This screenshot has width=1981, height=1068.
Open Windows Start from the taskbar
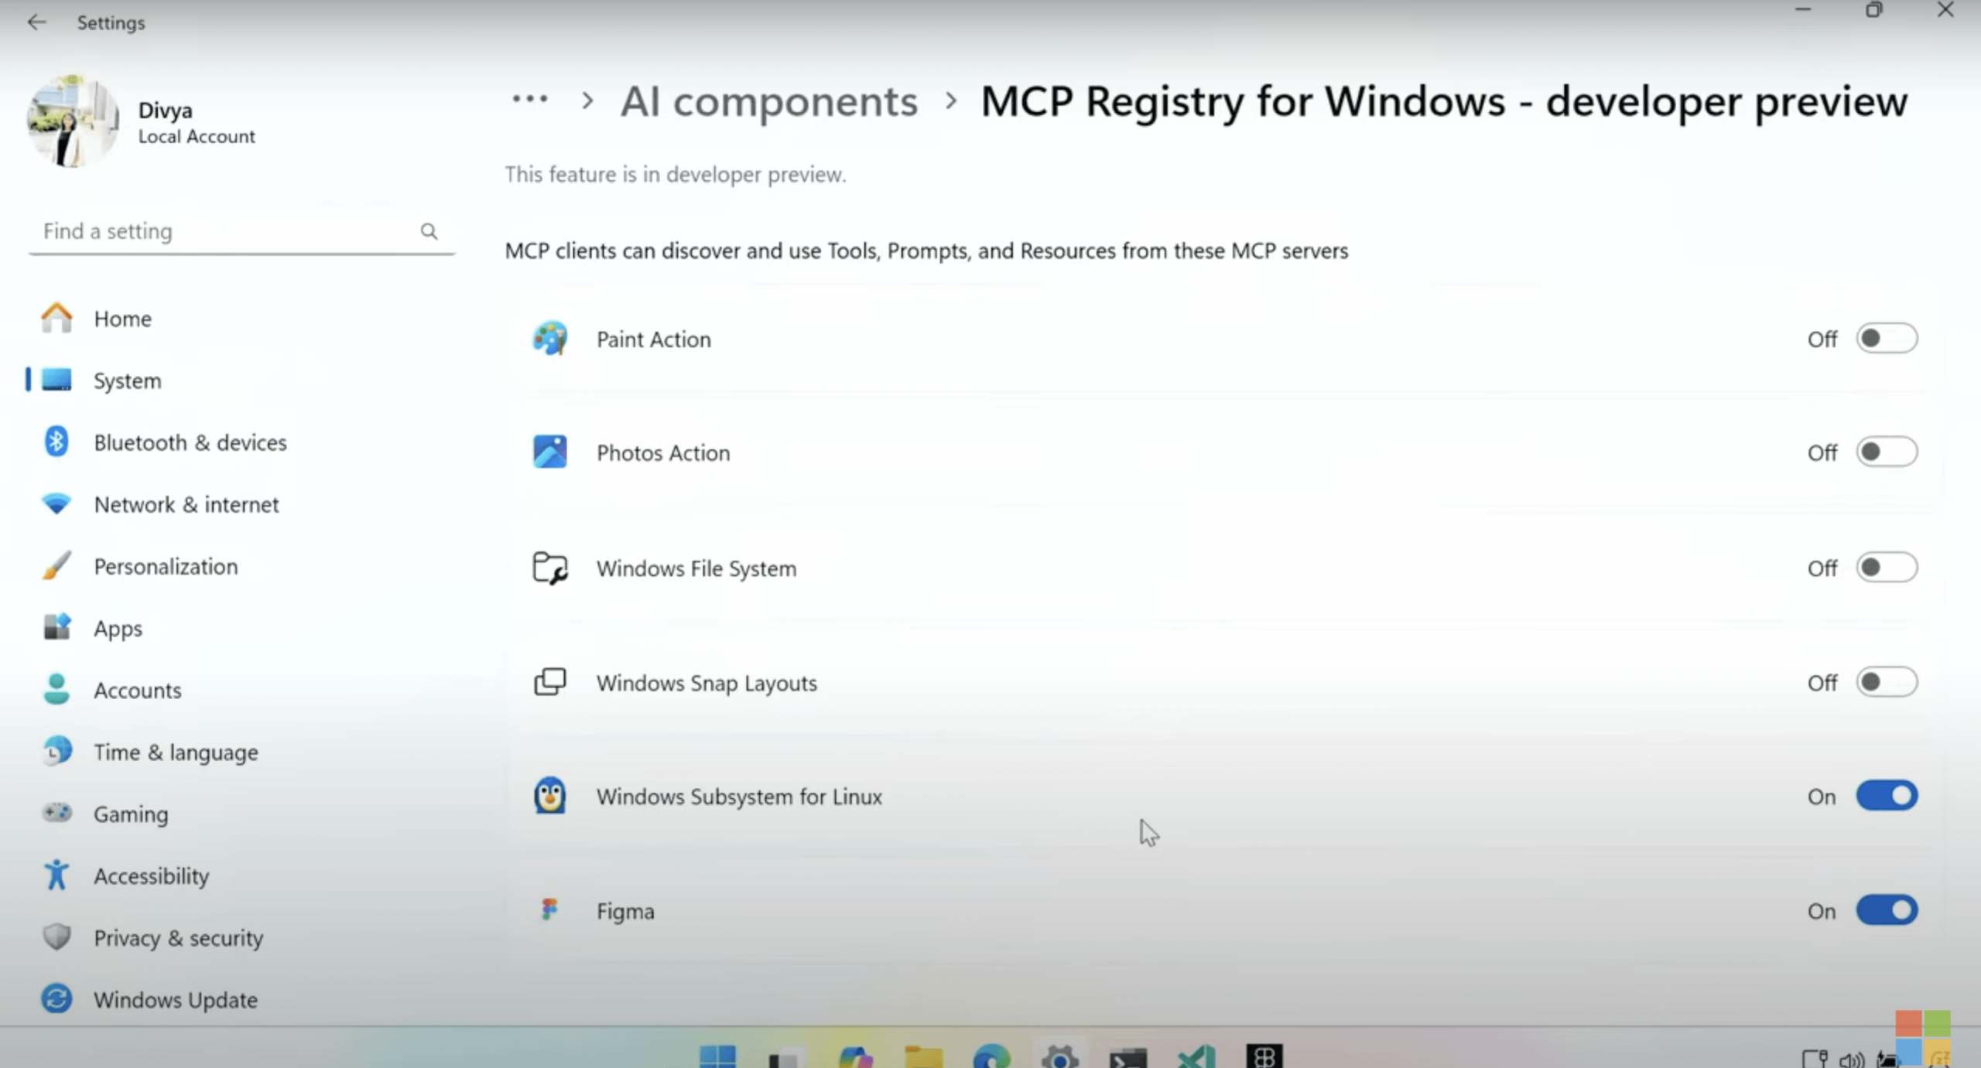pos(717,1056)
